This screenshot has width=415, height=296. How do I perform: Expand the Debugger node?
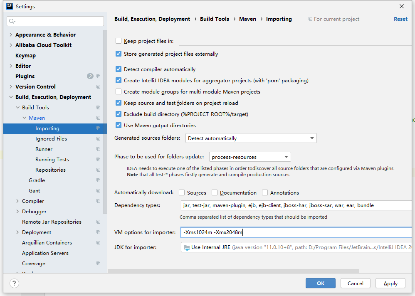pyautogui.click(x=17, y=212)
